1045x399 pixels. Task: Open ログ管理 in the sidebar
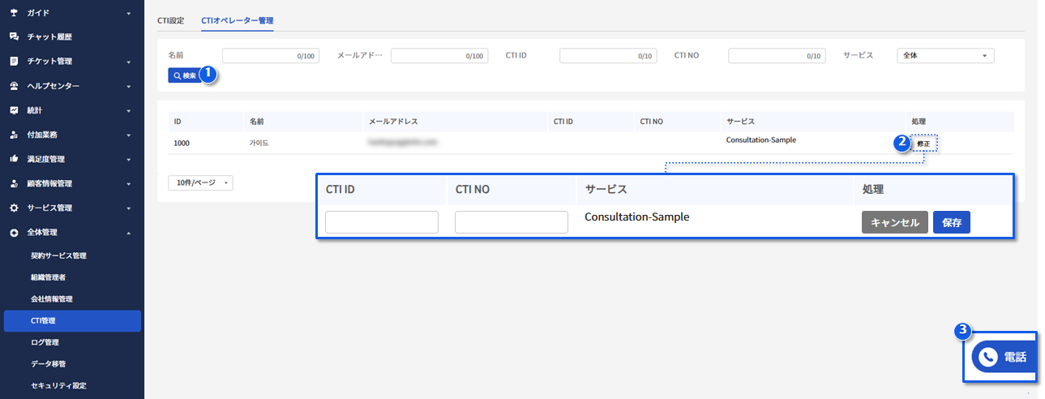(45, 342)
